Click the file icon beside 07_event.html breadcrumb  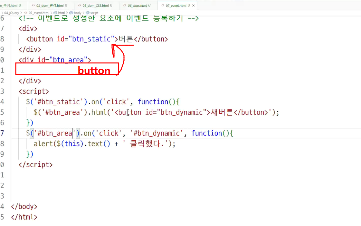pyautogui.click(x=26, y=13)
